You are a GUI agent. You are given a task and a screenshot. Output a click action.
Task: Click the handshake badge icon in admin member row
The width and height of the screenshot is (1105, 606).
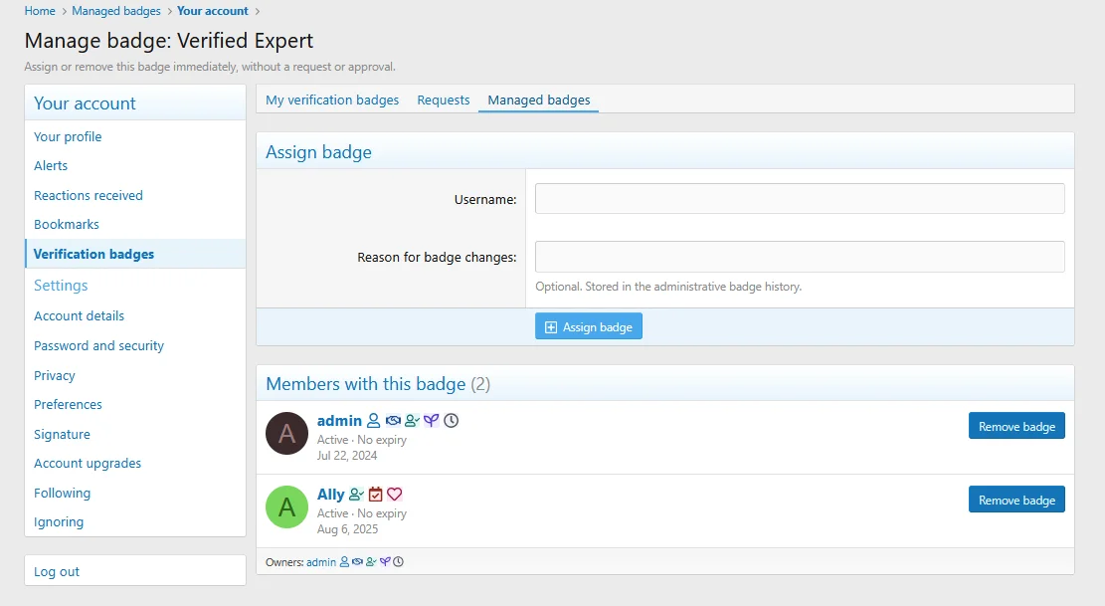[x=393, y=421]
